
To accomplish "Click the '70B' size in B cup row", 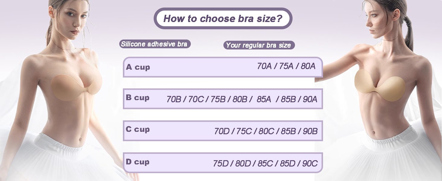I will [x=174, y=99].
